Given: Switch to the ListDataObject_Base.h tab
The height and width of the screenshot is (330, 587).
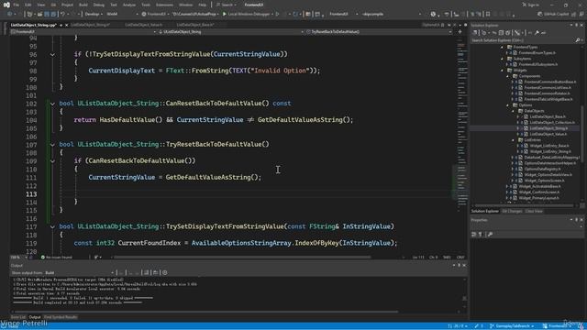Looking at the screenshot, I should 195,25.
